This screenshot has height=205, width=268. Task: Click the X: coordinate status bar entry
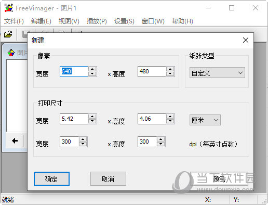pyautogui.click(x=208, y=200)
